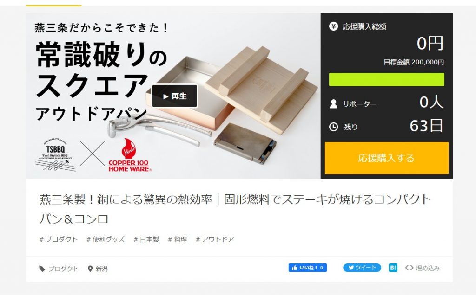Click the yellow 応援購入する button
Image resolution: width=476 pixels, height=295 pixels.
(x=386, y=158)
